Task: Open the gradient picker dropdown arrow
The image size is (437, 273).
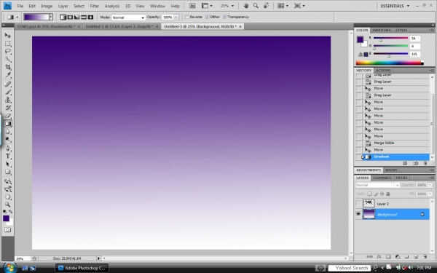Action: pos(51,17)
